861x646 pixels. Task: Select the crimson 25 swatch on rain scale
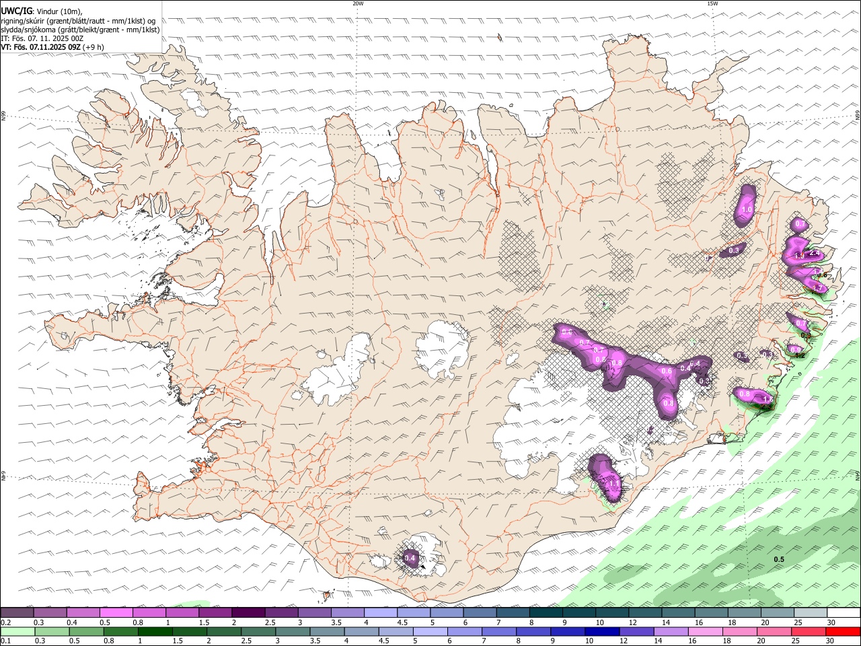[808, 632]
